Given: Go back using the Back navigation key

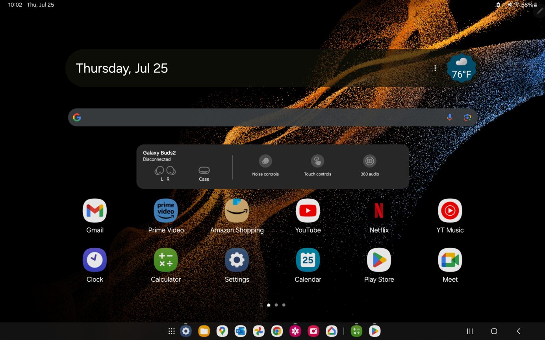Looking at the screenshot, I should pyautogui.click(x=519, y=331).
